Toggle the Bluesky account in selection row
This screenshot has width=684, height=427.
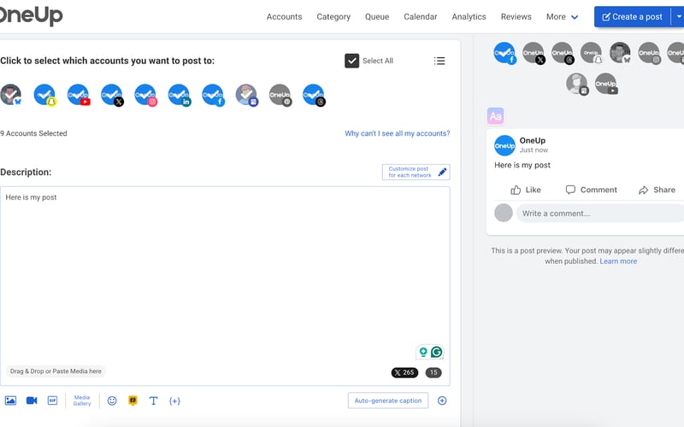(x=10, y=95)
